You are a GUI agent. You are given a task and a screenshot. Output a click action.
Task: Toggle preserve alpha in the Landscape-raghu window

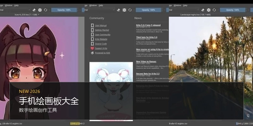click(x=209, y=10)
